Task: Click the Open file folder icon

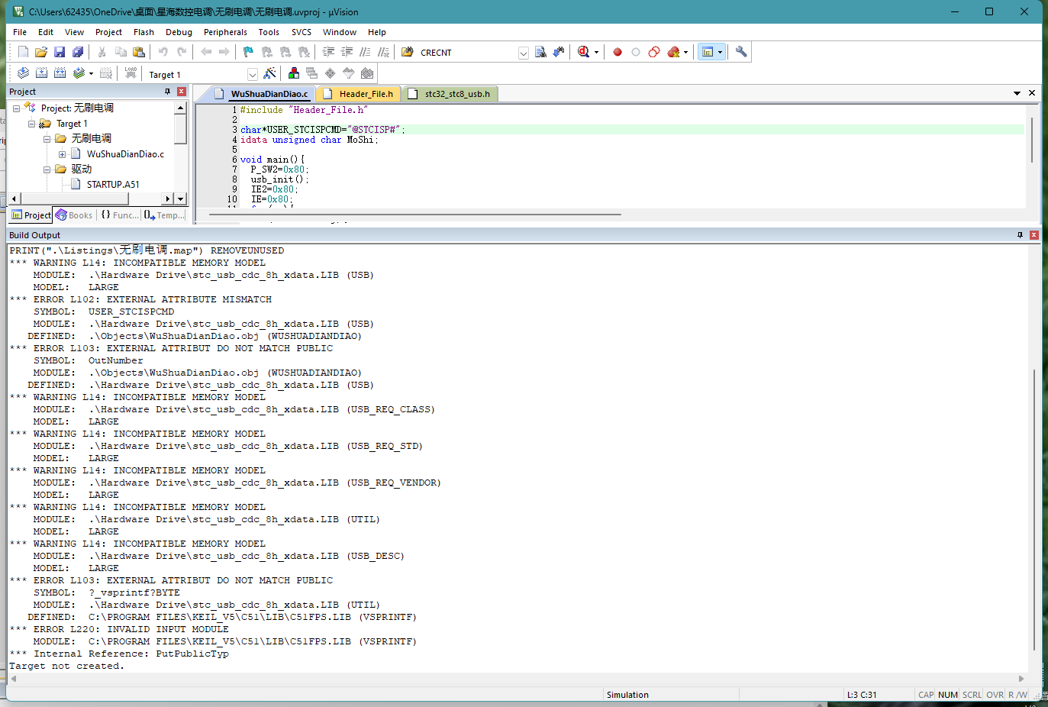Action: coord(41,52)
